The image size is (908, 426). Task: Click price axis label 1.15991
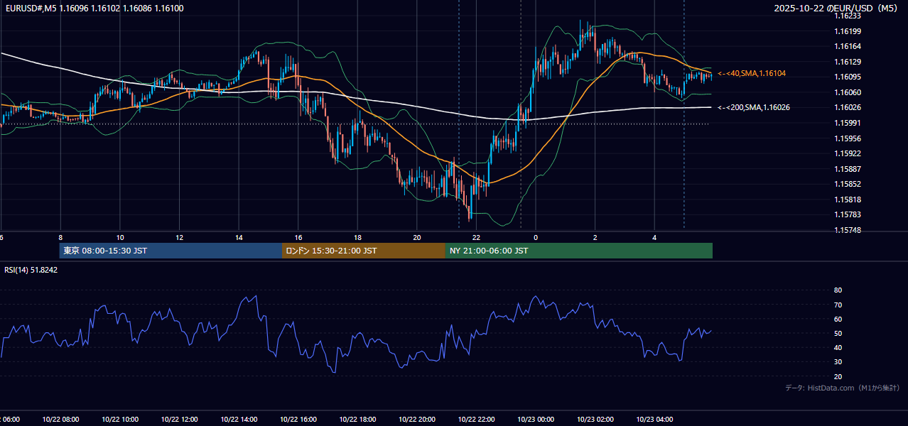[x=847, y=123]
